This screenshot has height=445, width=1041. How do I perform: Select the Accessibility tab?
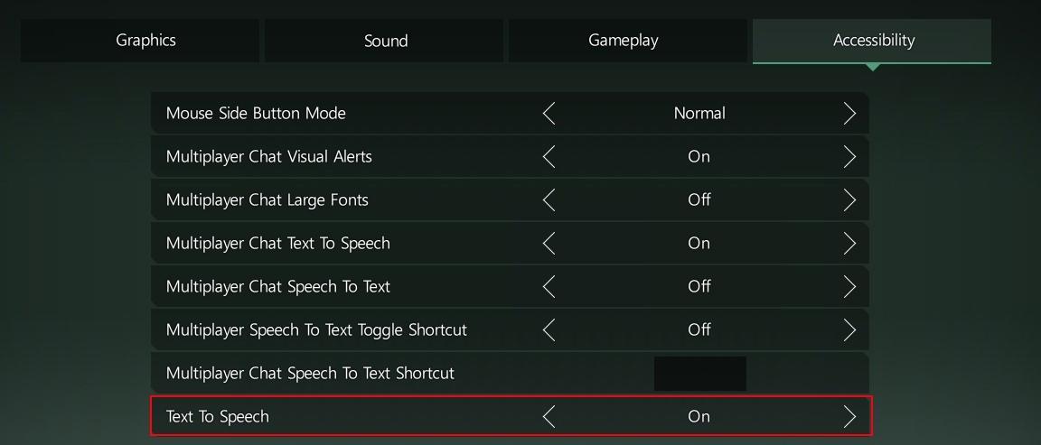(x=873, y=41)
